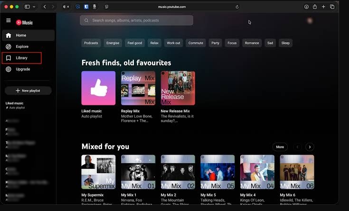This screenshot has height=211, width=349.
Task: Open the hamburger guide menu
Action: tap(9, 20)
